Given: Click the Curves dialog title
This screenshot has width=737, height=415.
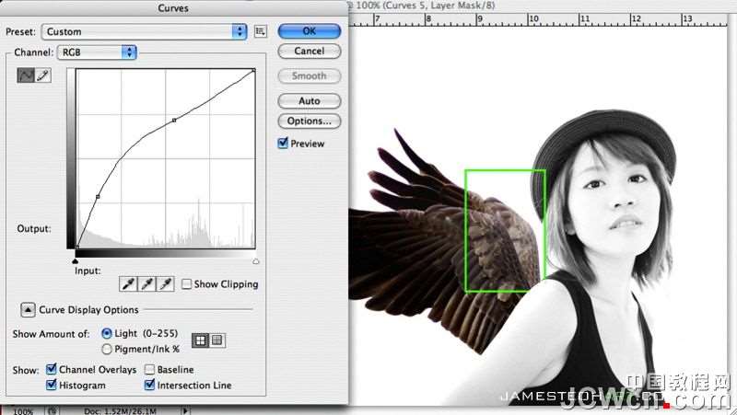Looking at the screenshot, I should 173,8.
